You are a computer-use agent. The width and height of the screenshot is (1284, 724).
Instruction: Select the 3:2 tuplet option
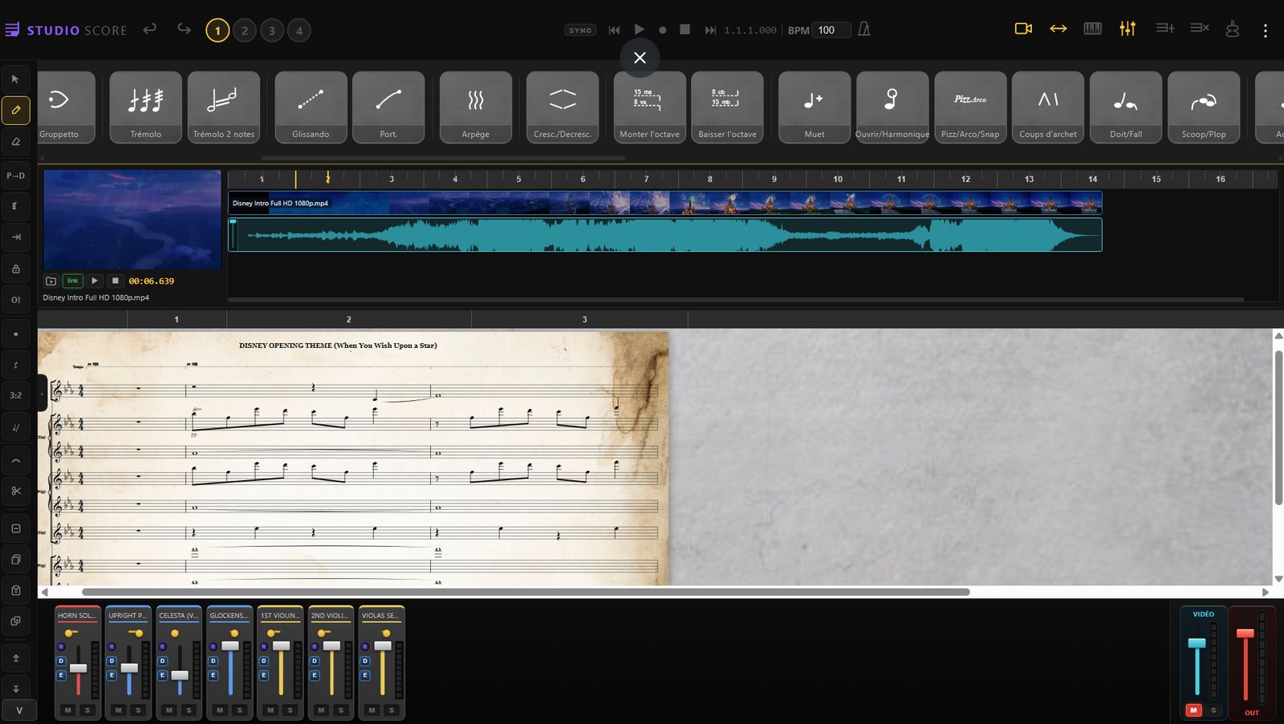[15, 394]
